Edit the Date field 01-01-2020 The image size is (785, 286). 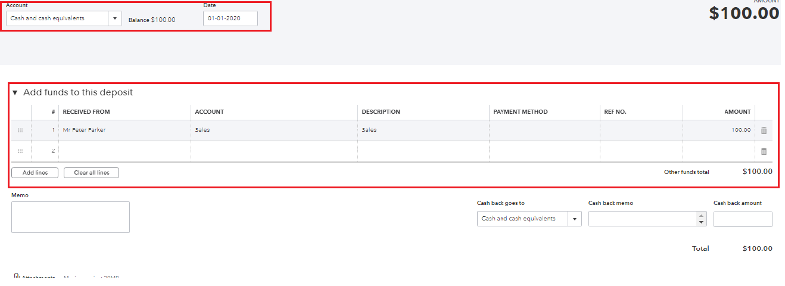(x=230, y=18)
